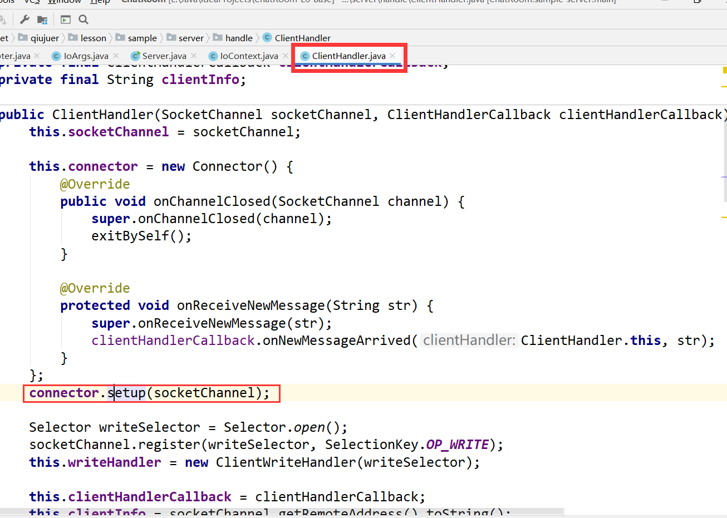The width and height of the screenshot is (727, 518).
Task: Click 'OP_WRITE' constant in register call
Action: tap(458, 445)
